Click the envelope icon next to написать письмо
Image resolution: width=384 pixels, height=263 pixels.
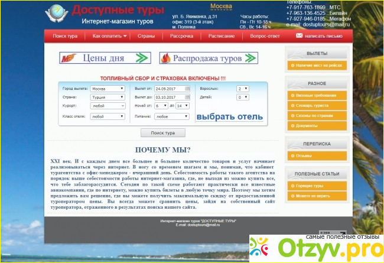(x=299, y=36)
